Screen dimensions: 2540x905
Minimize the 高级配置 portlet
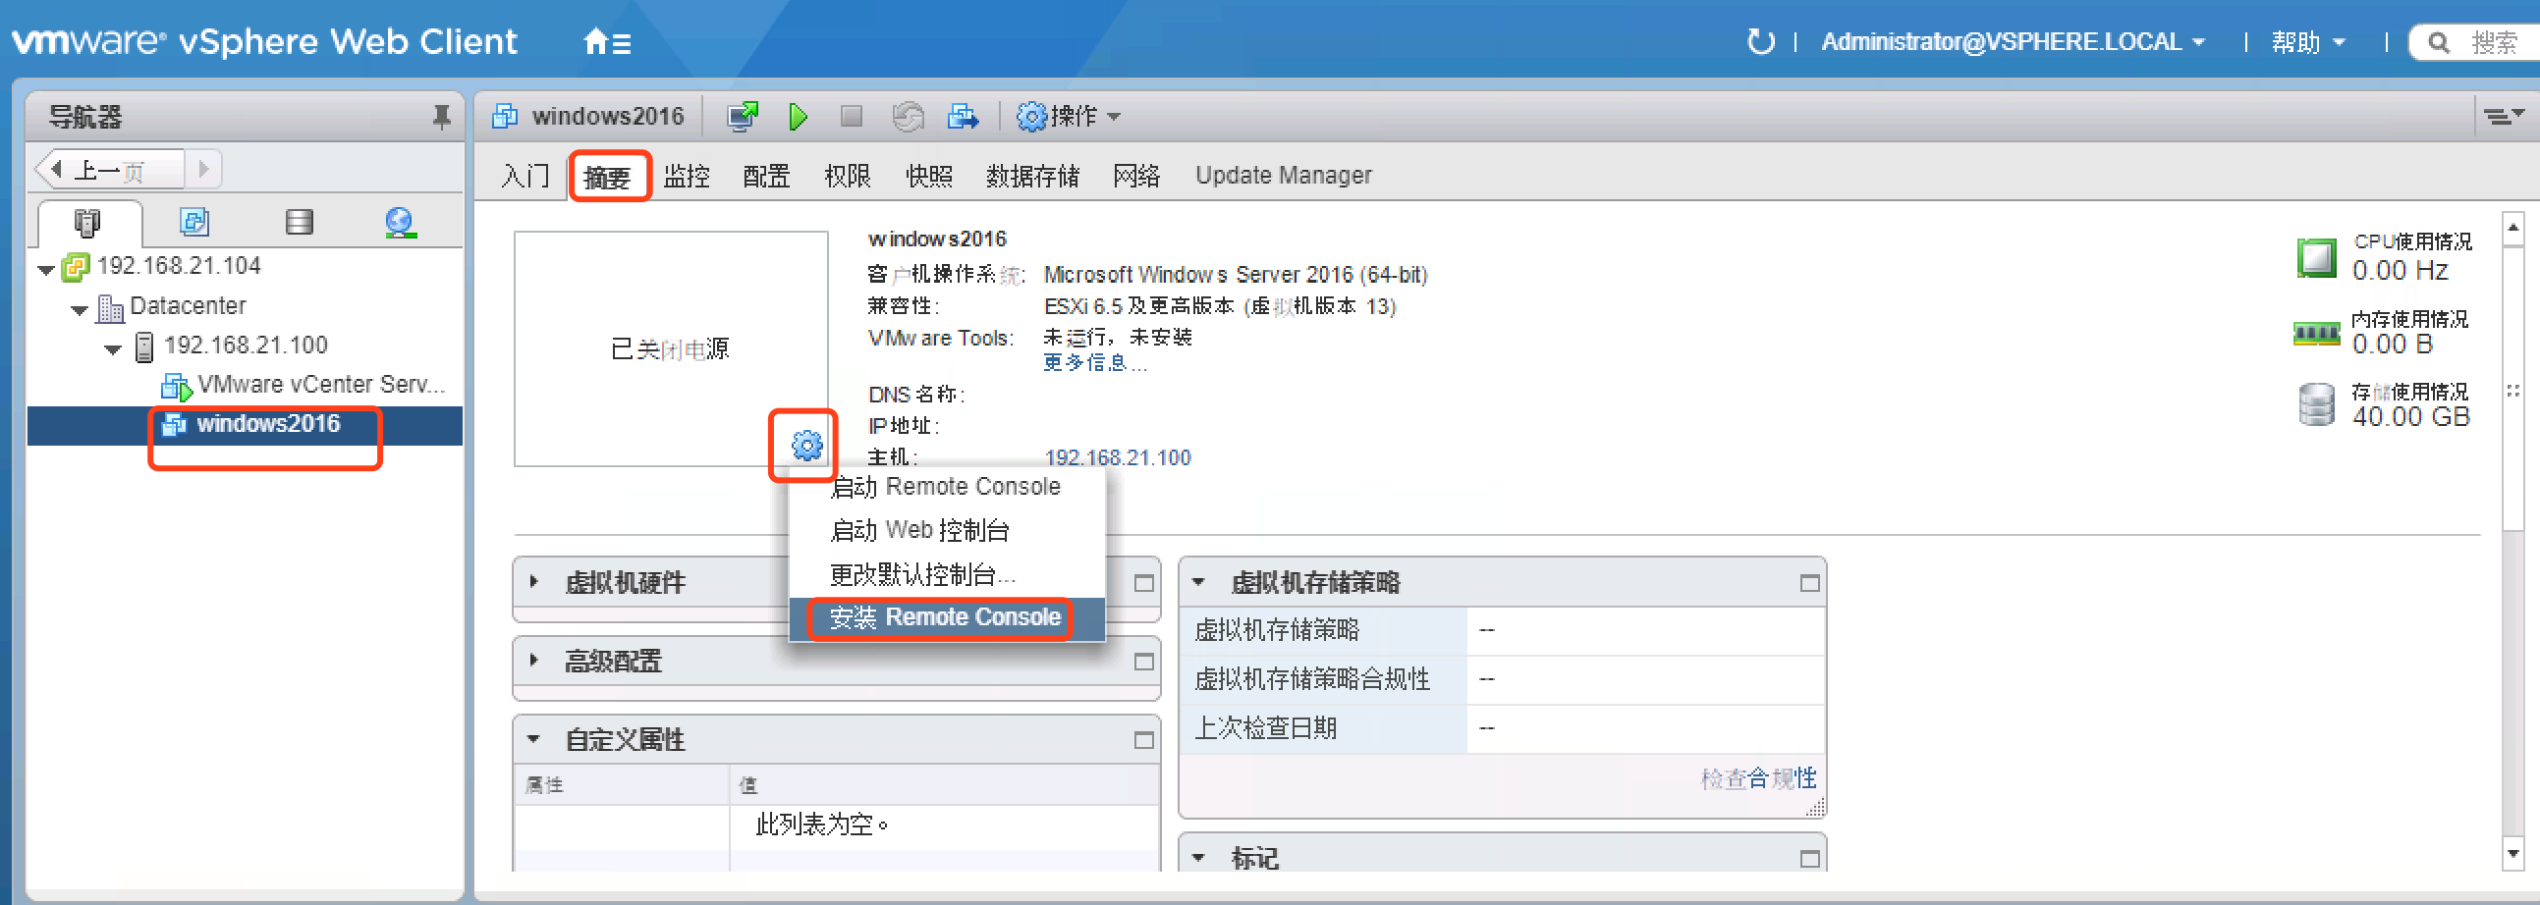point(1144,662)
